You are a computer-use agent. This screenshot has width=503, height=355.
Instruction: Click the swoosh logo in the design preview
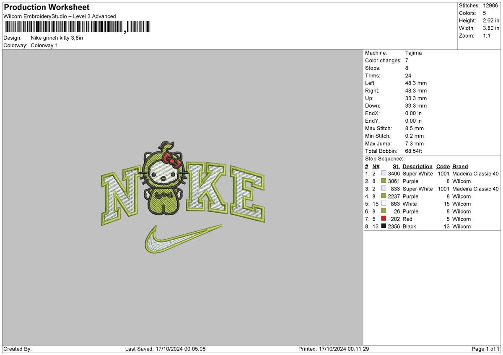tap(183, 239)
